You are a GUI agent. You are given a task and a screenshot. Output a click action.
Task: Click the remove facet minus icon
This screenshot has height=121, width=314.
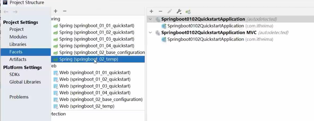(x=64, y=11)
